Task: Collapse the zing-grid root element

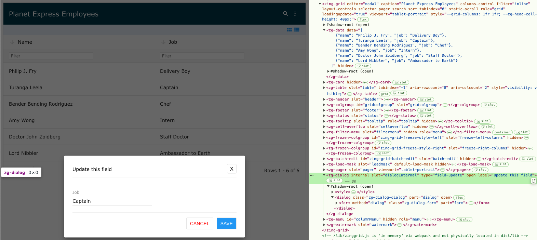Action: [x=320, y=4]
